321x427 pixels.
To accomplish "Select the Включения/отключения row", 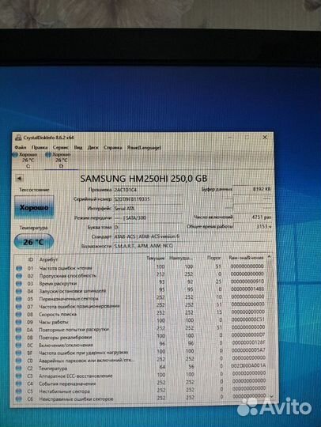I will click(140, 344).
